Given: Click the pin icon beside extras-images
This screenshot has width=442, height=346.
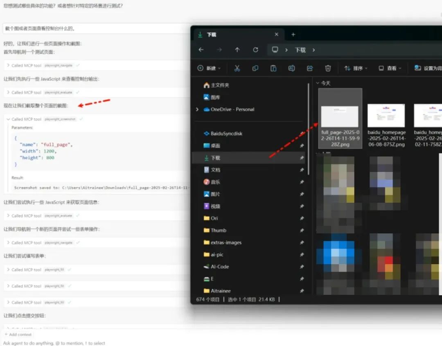Looking at the screenshot, I should click(302, 242).
